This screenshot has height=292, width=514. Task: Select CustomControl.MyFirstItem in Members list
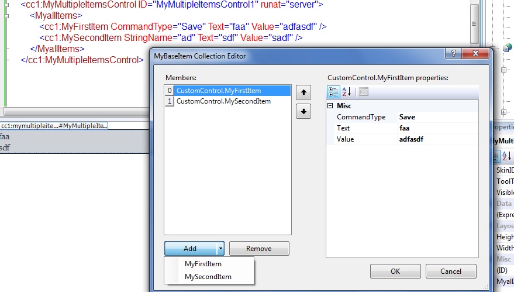coord(232,91)
